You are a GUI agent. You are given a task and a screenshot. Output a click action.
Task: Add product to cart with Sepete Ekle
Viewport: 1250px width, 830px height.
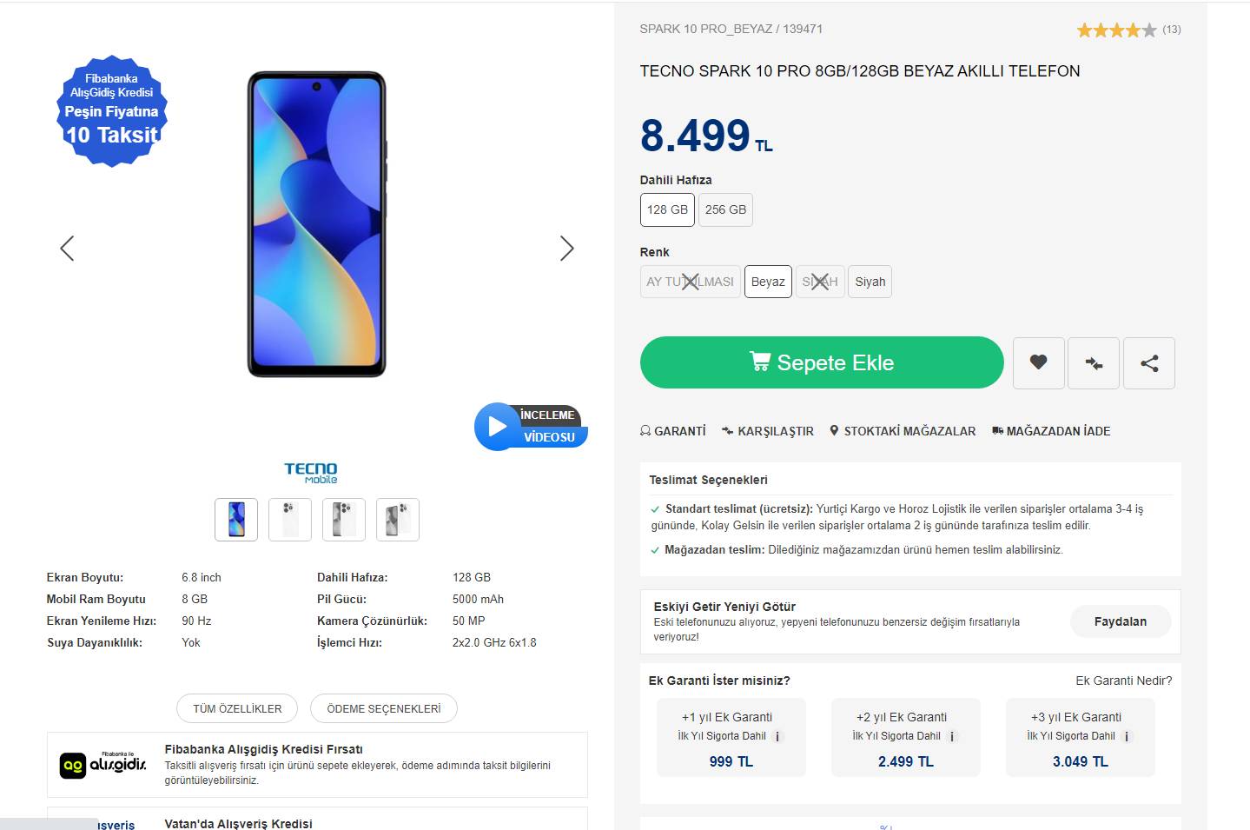point(822,362)
